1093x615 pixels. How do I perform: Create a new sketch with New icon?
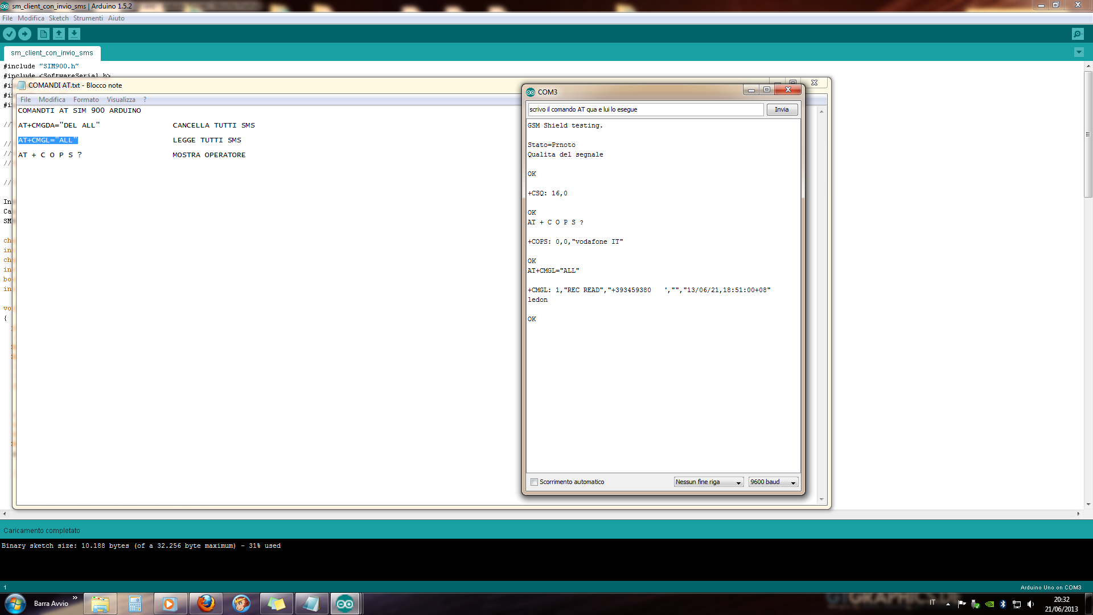tap(43, 34)
